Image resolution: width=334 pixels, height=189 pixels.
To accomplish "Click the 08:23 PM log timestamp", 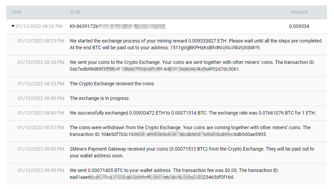I will pos(41,41).
